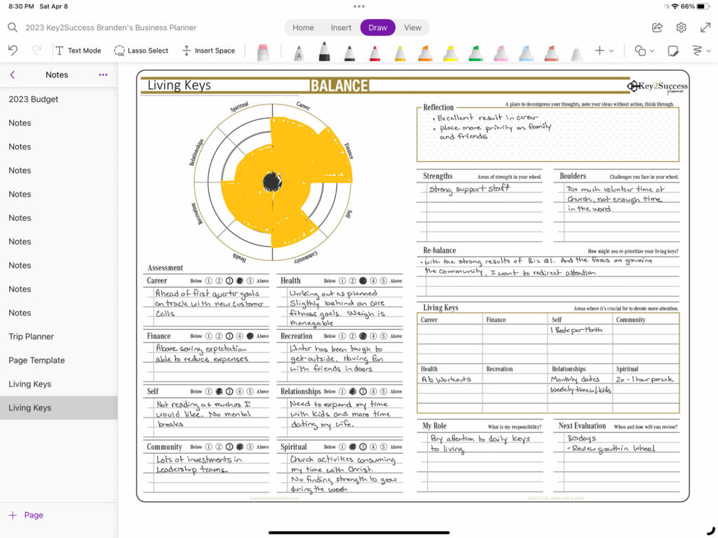Tap the Next Evaluation heading
The image size is (718, 538).
coord(582,426)
